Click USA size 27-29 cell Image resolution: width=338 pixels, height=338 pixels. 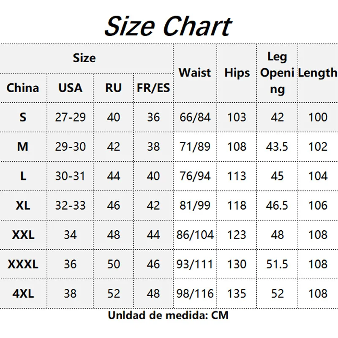click(70, 117)
